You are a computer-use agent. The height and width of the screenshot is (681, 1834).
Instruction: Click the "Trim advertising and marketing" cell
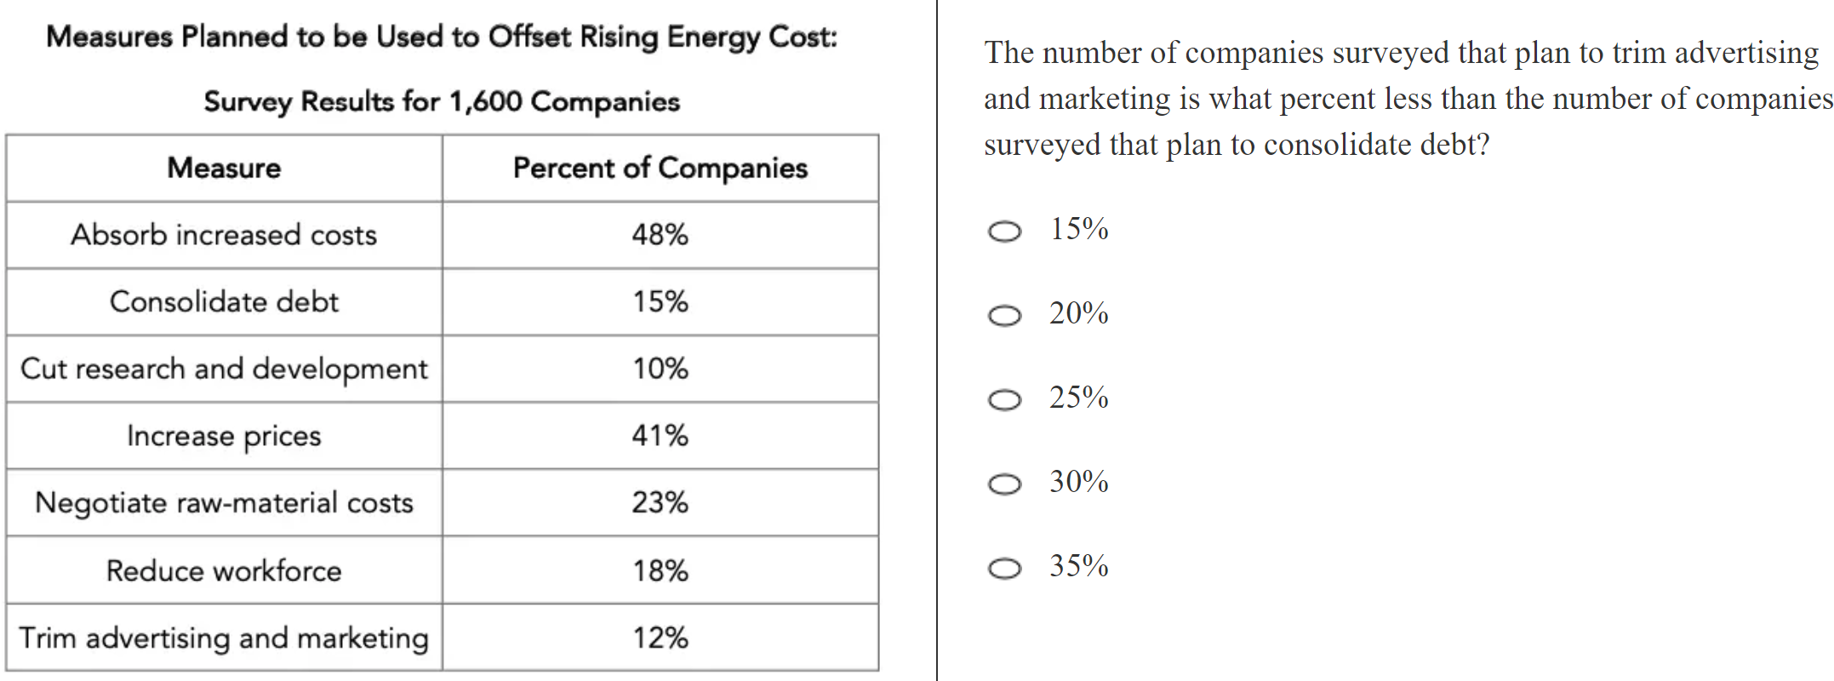point(224,638)
